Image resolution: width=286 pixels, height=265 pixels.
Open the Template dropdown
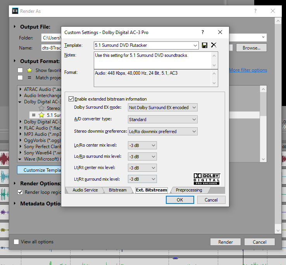[x=195, y=45]
